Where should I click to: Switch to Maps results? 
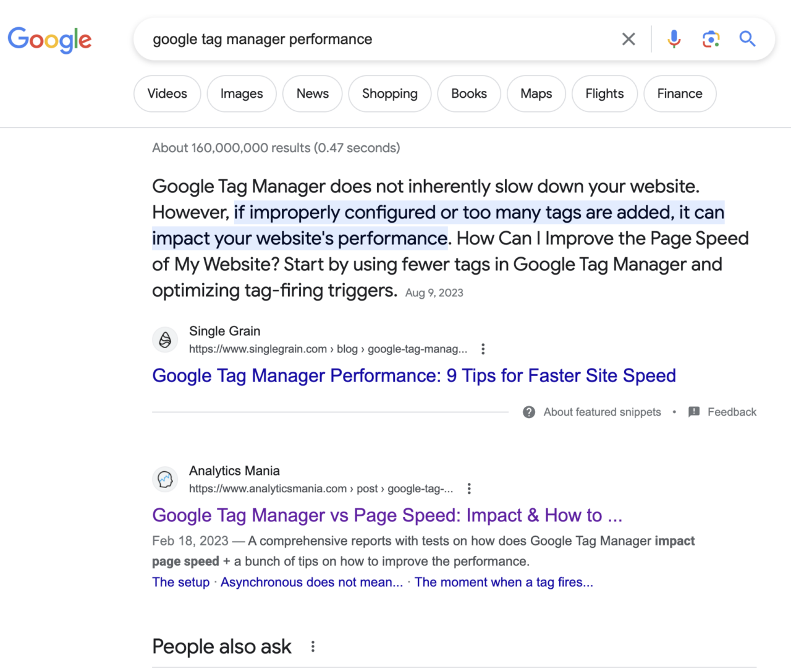(536, 93)
